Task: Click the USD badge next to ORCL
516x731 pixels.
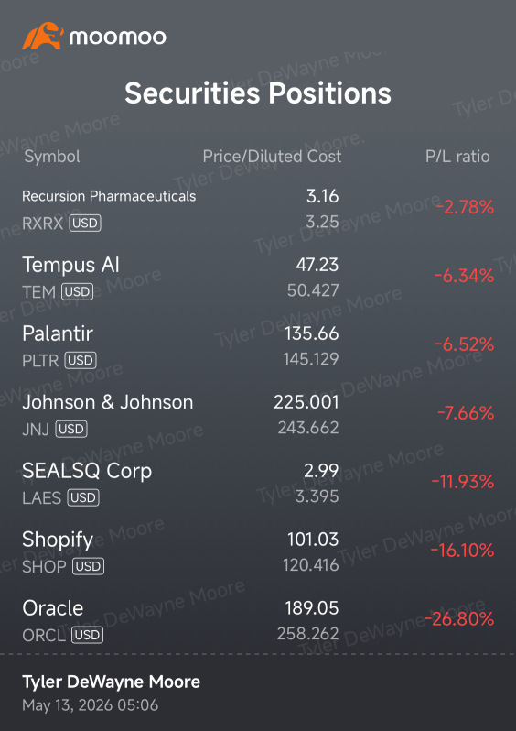Action: click(x=87, y=635)
